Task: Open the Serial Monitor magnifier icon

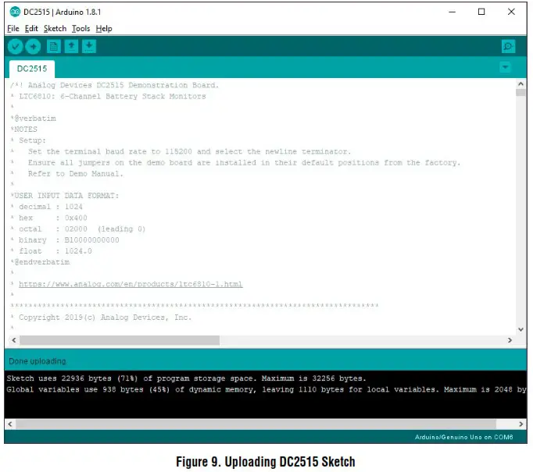Action: (508, 46)
